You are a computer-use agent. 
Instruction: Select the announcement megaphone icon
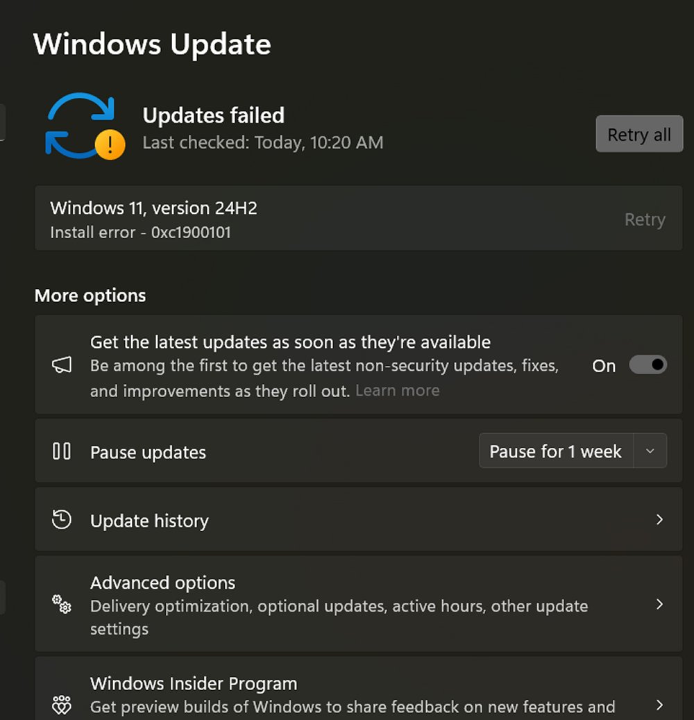(61, 365)
